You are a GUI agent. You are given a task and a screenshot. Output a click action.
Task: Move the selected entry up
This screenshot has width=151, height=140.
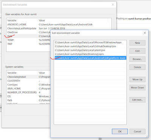click(137, 79)
